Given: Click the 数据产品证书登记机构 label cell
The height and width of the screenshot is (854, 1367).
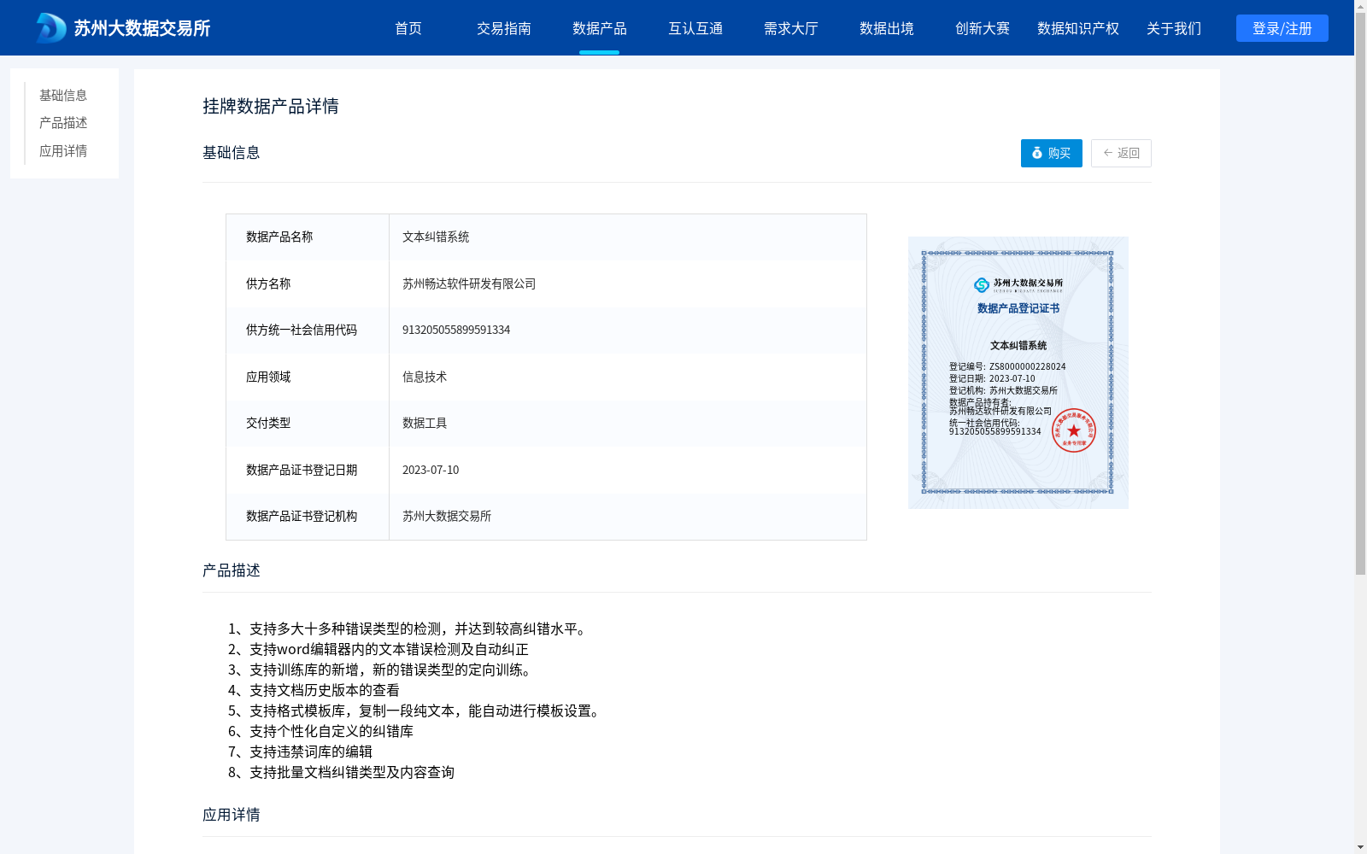Looking at the screenshot, I should (x=308, y=516).
